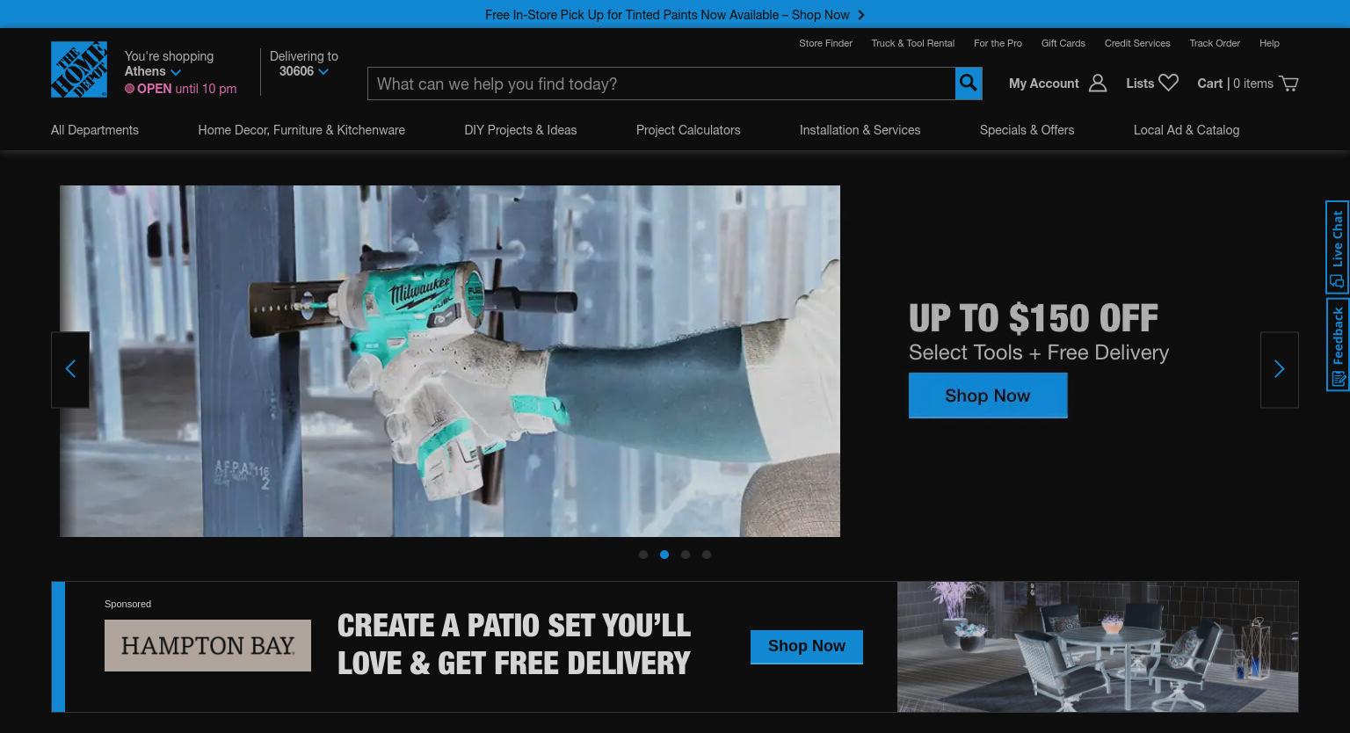Click 'CREATE A PATIO SET YOU'LL LOVE' headline
The height and width of the screenshot is (733, 1350).
(514, 644)
